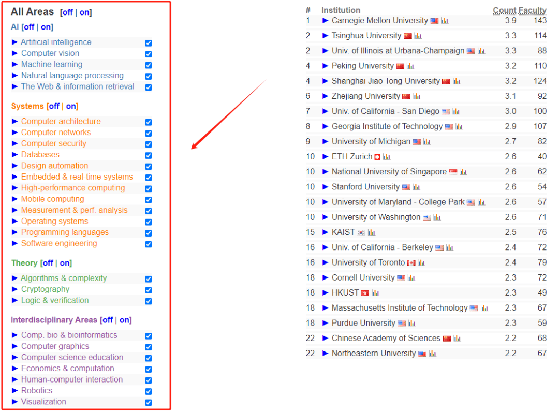The image size is (559, 411).
Task: Click Institution column header text
Action: pyautogui.click(x=341, y=10)
